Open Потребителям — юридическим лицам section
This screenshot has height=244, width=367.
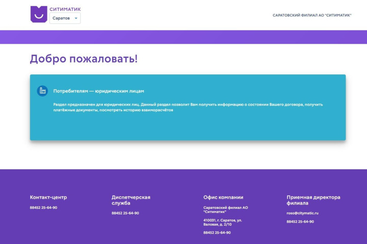pyautogui.click(x=98, y=91)
